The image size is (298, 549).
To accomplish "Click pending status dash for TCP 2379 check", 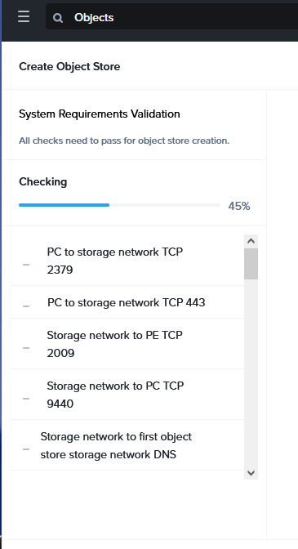I will pyautogui.click(x=26, y=265).
